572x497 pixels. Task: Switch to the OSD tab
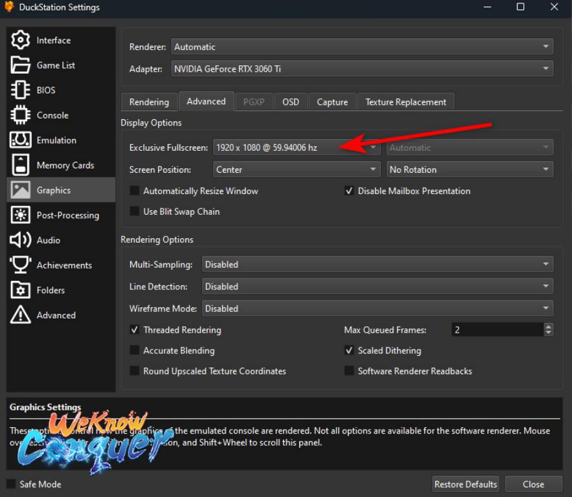(x=291, y=102)
